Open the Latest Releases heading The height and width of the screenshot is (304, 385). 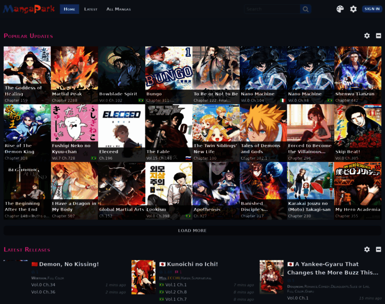27,249
